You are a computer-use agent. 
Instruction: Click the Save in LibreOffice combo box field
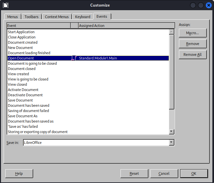point(96,143)
